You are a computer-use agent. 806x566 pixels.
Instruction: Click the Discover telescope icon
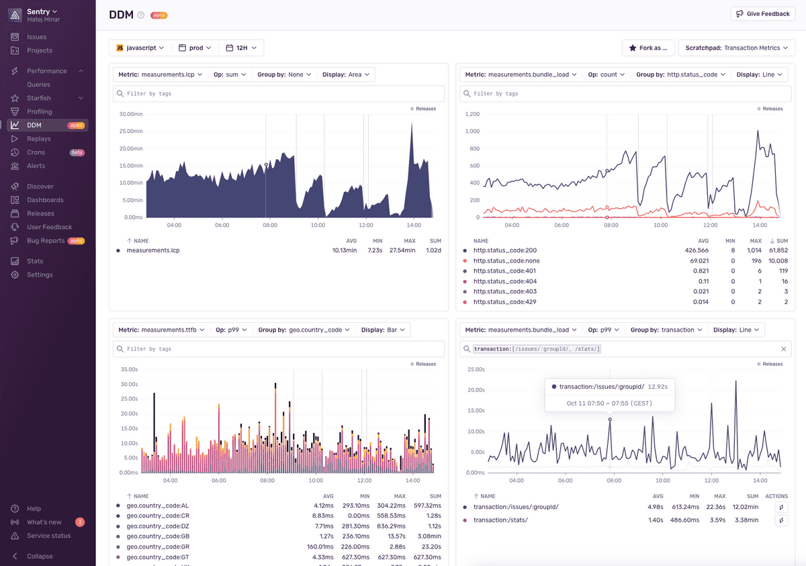coord(15,186)
